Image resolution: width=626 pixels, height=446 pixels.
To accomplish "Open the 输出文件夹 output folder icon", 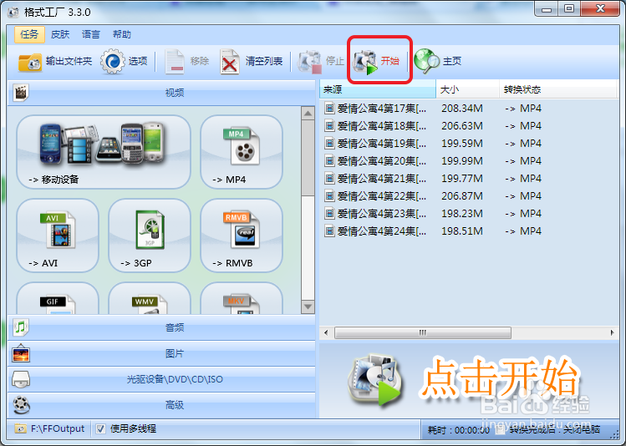I will [x=29, y=62].
